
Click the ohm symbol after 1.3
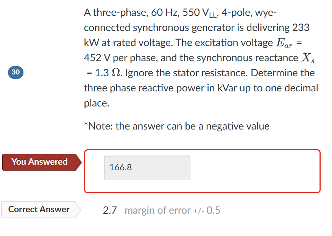[x=116, y=73]
